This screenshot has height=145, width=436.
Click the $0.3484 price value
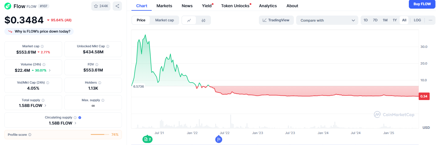point(24,20)
